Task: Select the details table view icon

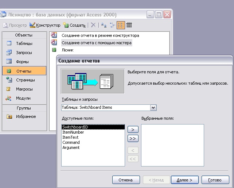Action: click(129, 25)
